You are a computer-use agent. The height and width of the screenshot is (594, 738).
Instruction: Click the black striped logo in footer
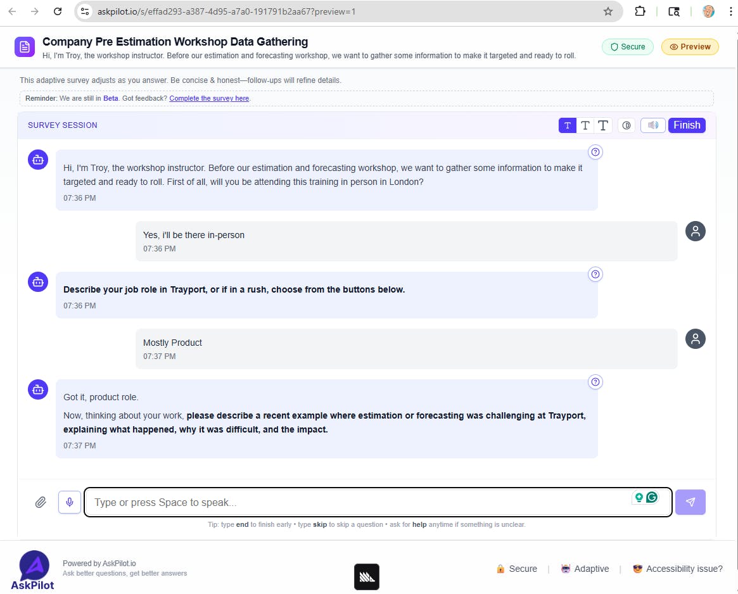pyautogui.click(x=367, y=576)
